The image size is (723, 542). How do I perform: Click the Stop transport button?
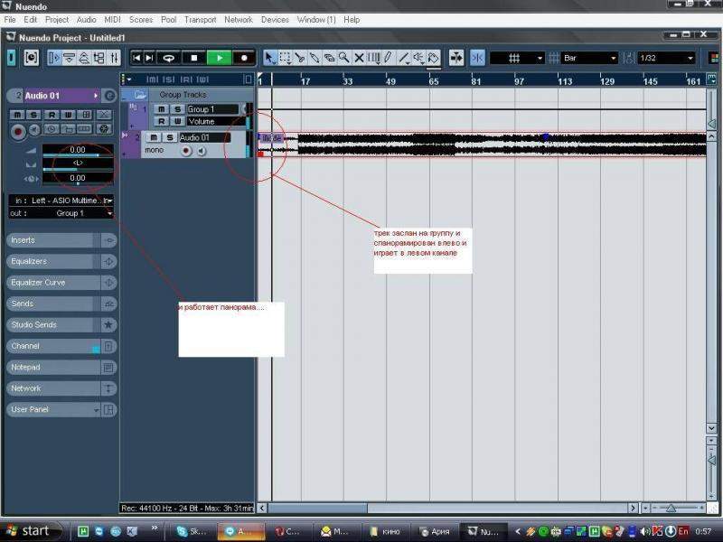click(x=193, y=58)
